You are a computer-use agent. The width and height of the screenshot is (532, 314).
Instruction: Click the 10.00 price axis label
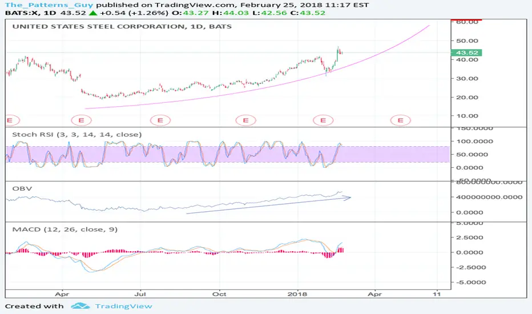467,116
